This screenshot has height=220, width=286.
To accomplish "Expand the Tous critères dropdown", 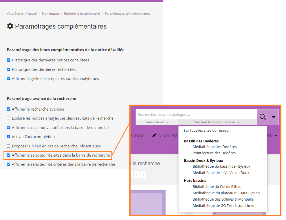I will tap(157, 122).
